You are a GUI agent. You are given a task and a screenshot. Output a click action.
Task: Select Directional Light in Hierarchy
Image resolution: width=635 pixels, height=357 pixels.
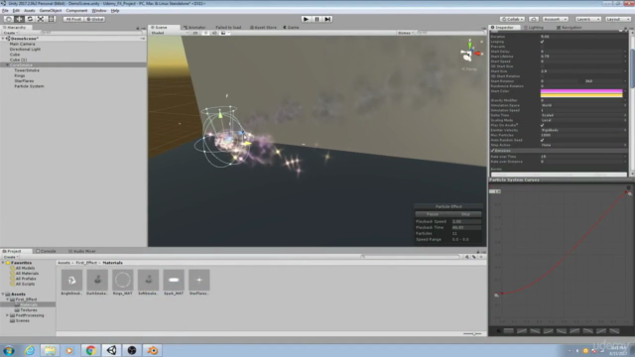tap(25, 49)
